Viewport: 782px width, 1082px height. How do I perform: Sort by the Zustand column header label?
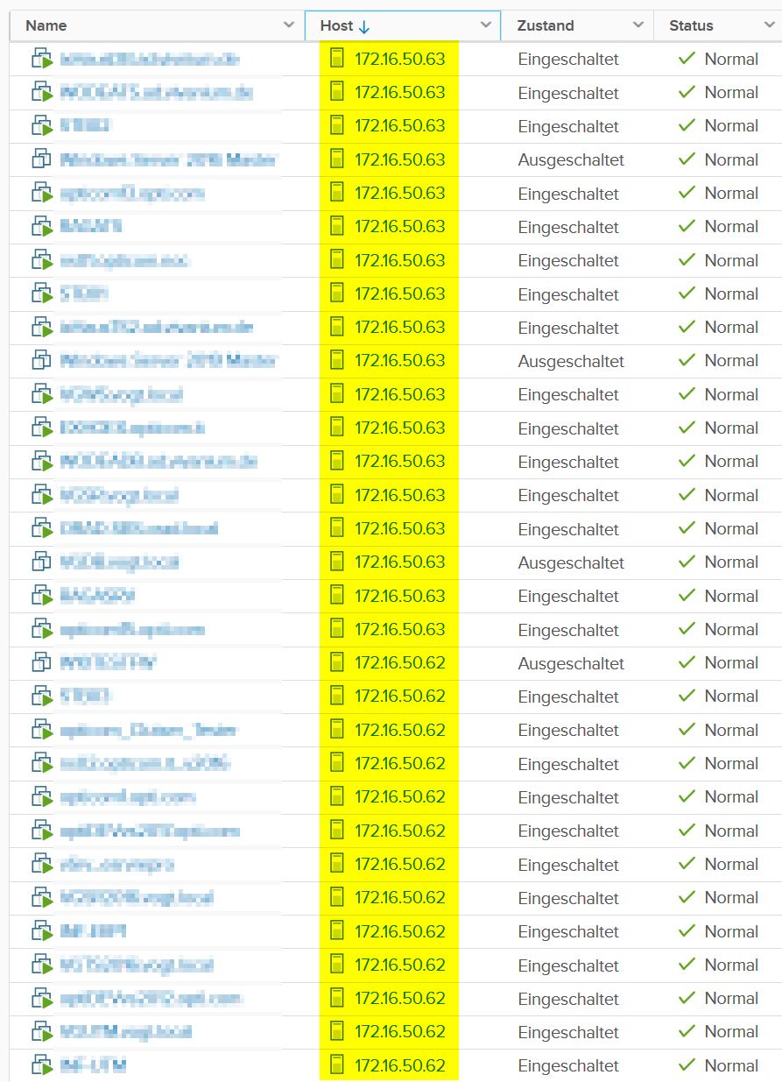pos(546,25)
